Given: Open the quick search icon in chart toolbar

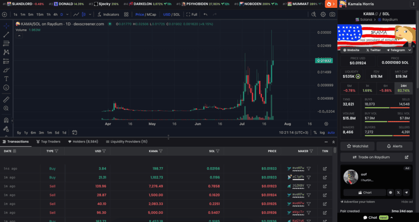Looking at the screenshot, I should (314, 15).
